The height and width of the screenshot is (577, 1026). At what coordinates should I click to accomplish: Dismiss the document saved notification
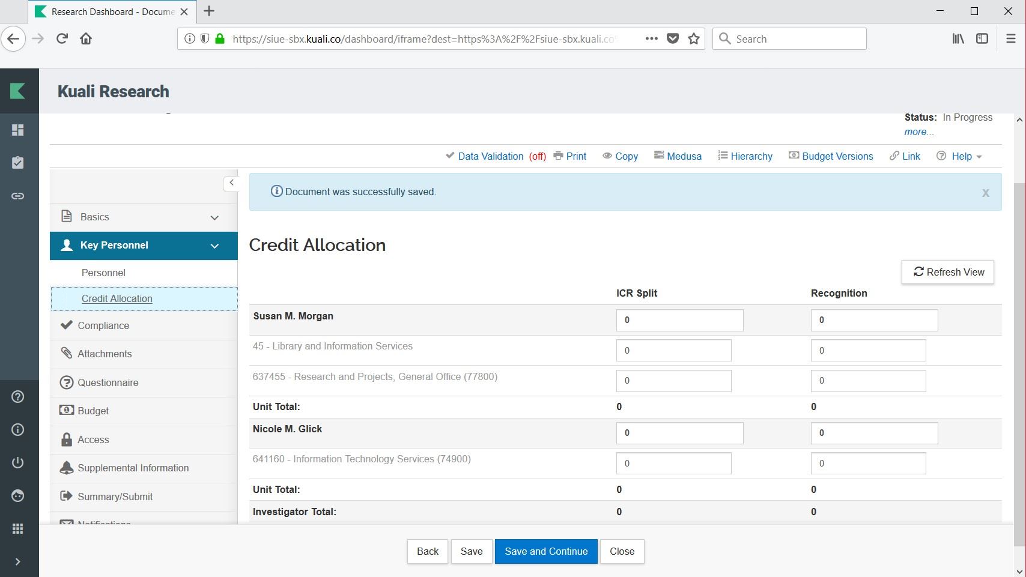pyautogui.click(x=985, y=193)
